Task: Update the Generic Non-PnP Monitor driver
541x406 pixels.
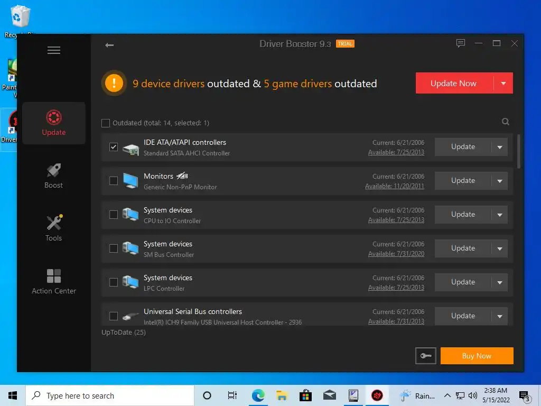Action: point(463,181)
